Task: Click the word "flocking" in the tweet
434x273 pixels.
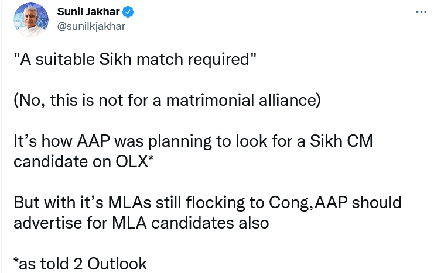Action: coord(216,203)
